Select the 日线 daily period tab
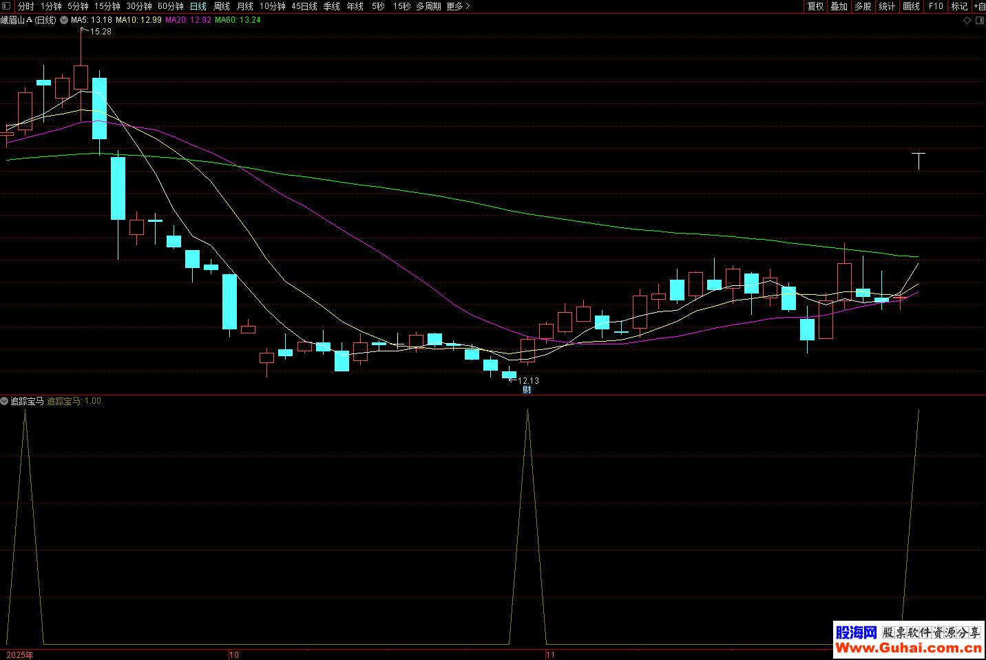This screenshot has height=660, width=986. click(198, 6)
